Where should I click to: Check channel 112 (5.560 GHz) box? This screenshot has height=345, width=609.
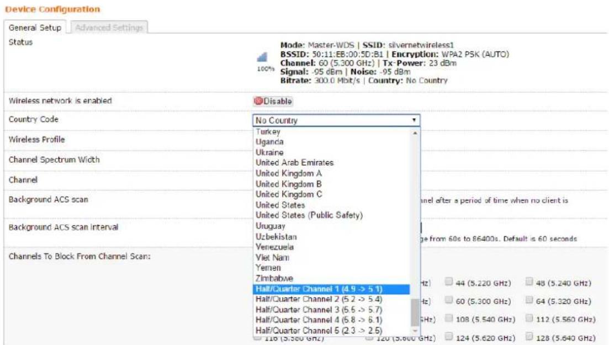(x=529, y=318)
